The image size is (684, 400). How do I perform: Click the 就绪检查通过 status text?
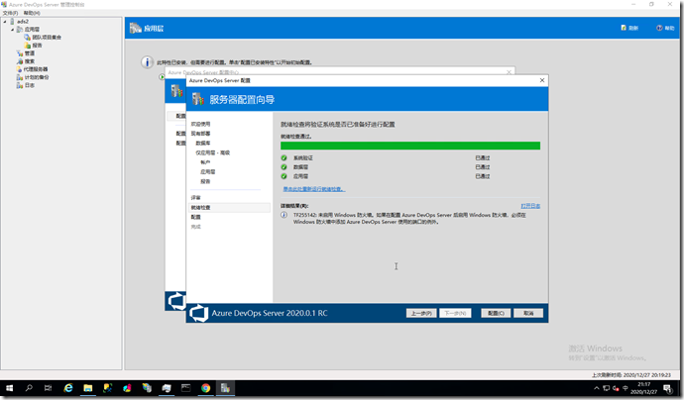296,137
